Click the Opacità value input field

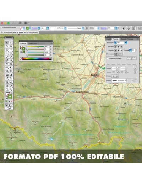111,28
